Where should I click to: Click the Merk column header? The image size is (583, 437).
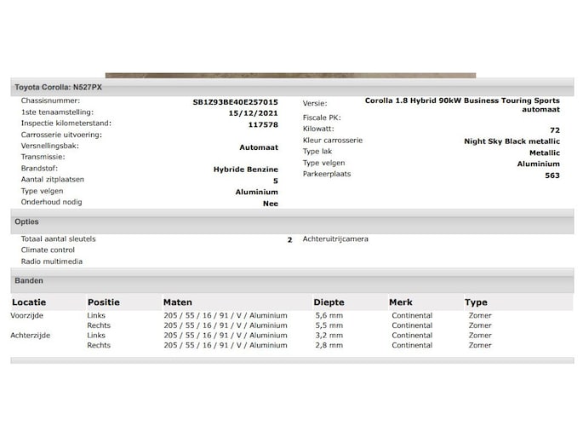tap(401, 302)
